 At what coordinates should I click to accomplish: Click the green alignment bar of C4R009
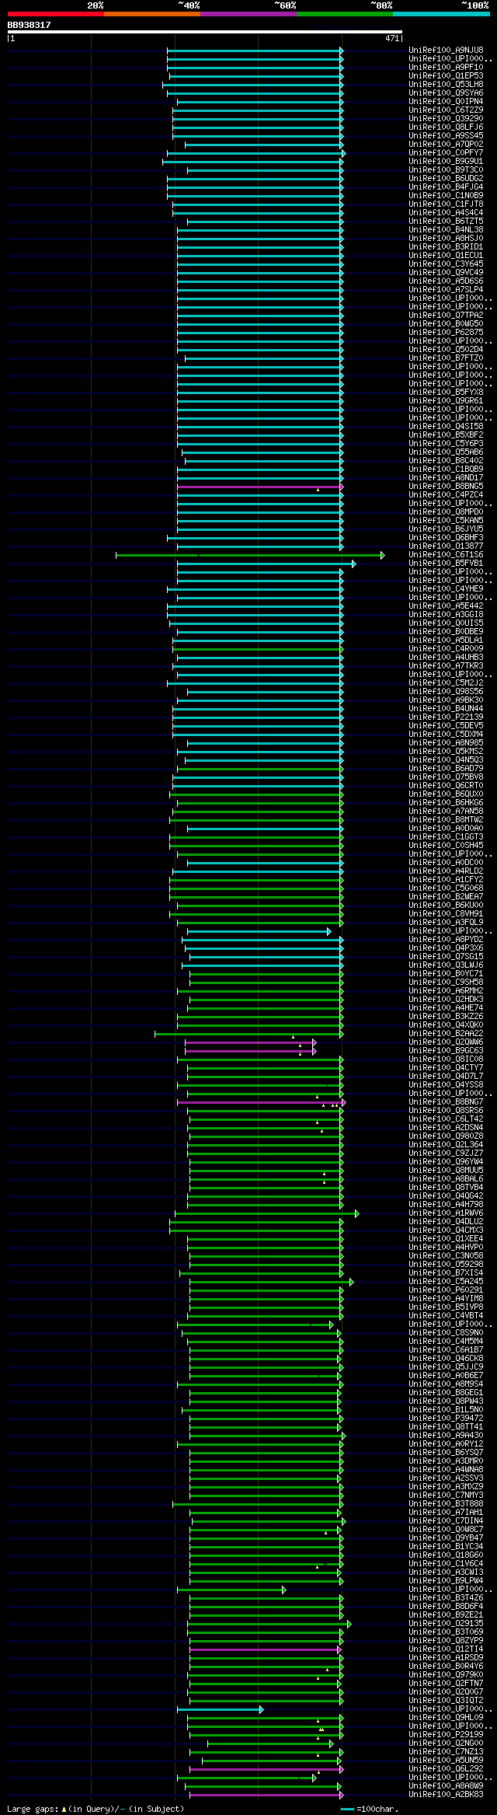coord(257,649)
